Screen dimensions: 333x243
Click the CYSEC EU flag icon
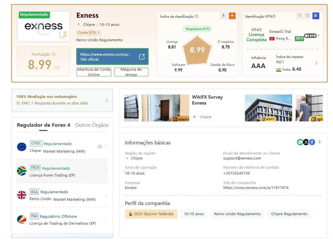tap(22, 147)
